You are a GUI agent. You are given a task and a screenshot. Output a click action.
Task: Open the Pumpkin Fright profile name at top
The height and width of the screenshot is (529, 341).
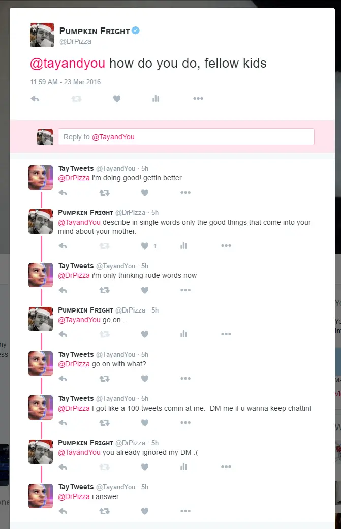coord(95,31)
